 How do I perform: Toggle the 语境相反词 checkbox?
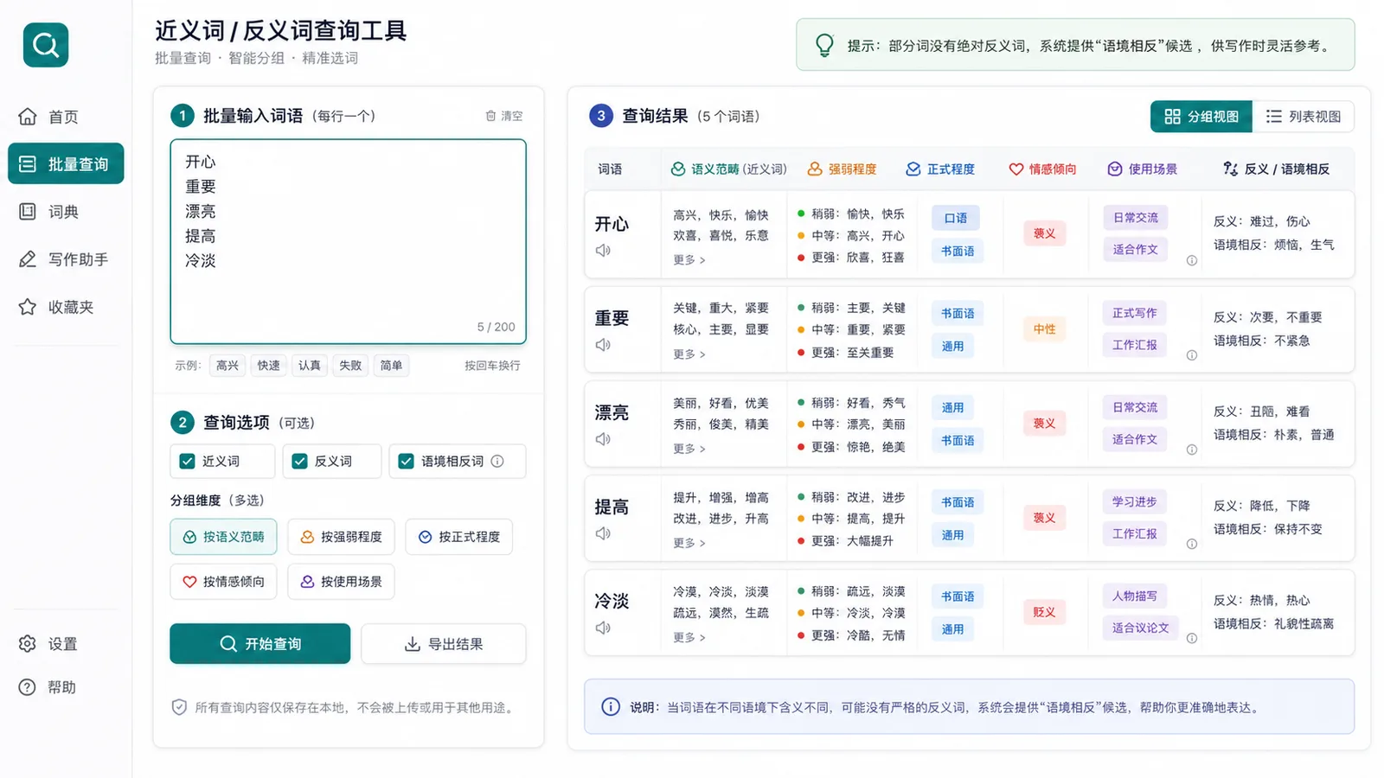coord(406,462)
